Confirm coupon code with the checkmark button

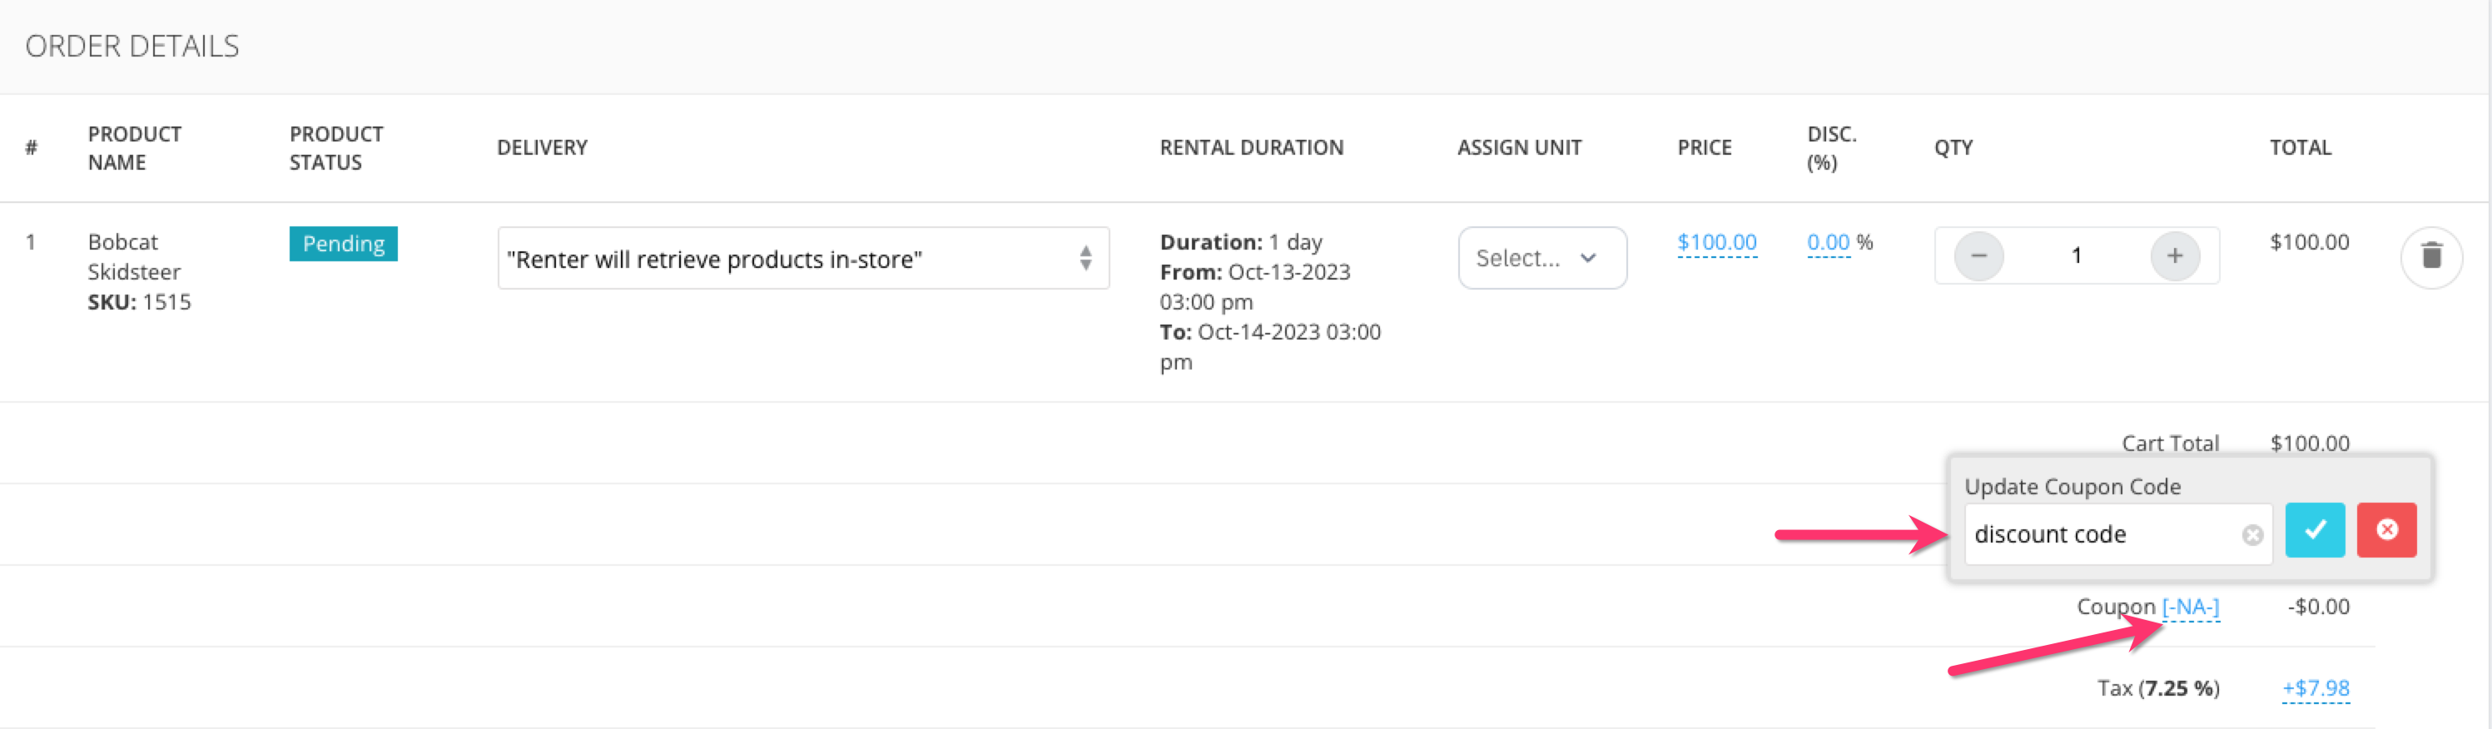click(x=2315, y=530)
